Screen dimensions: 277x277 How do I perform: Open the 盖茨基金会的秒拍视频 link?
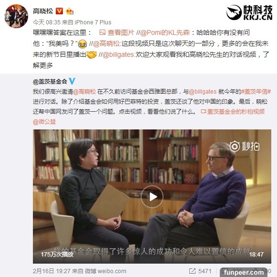233,111
